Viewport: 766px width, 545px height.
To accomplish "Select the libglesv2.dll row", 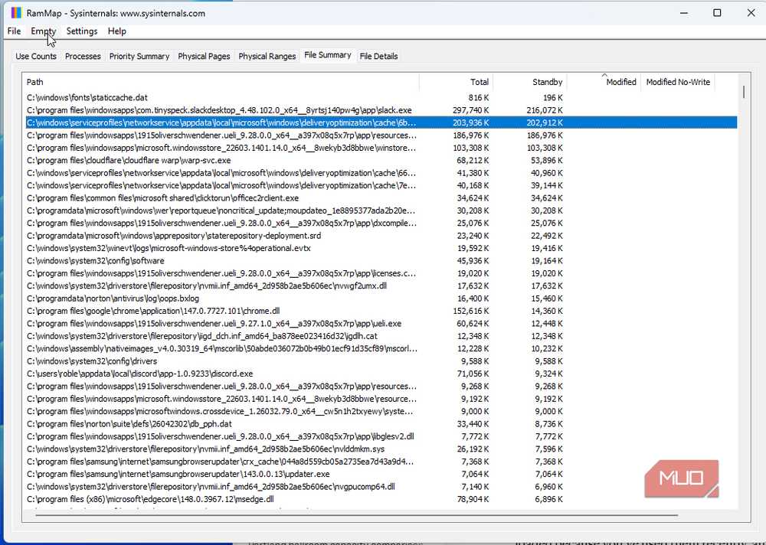I will [x=381, y=436].
